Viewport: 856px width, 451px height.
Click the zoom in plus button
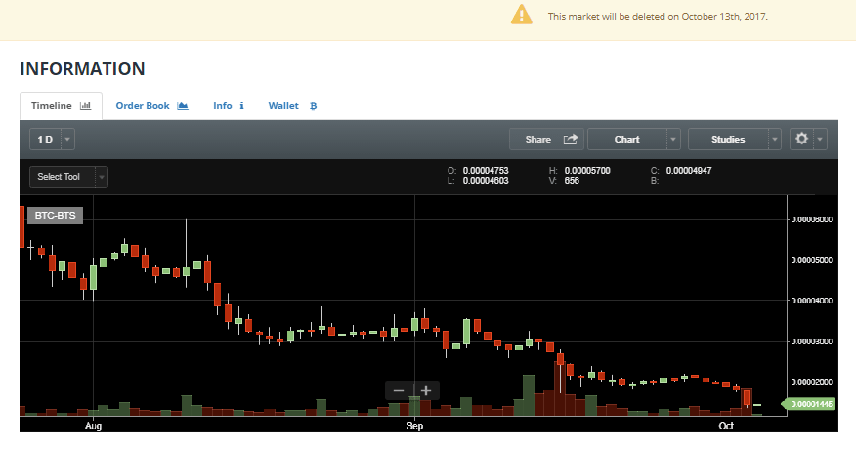coord(426,390)
